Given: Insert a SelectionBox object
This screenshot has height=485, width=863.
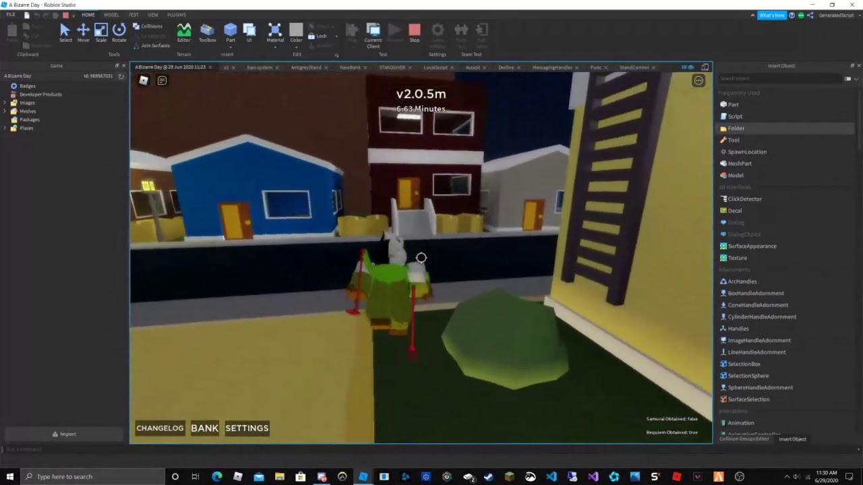Looking at the screenshot, I should pos(740,364).
